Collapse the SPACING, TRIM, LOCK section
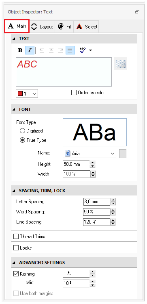The image size is (147, 304). click(x=14, y=191)
